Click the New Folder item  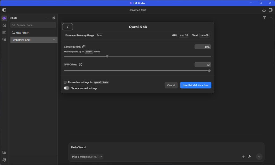[x=22, y=33]
